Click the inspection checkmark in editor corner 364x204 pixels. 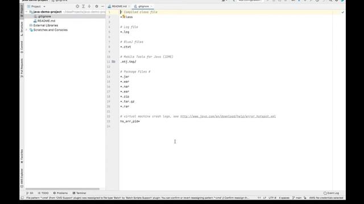[342, 12]
